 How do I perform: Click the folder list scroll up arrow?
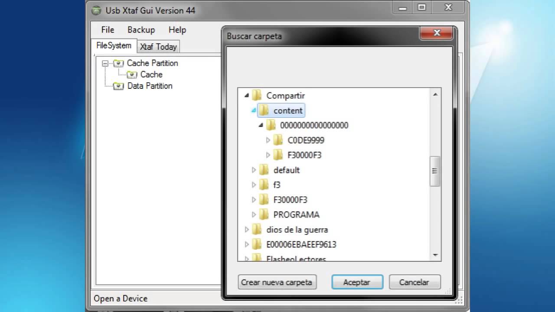point(435,94)
